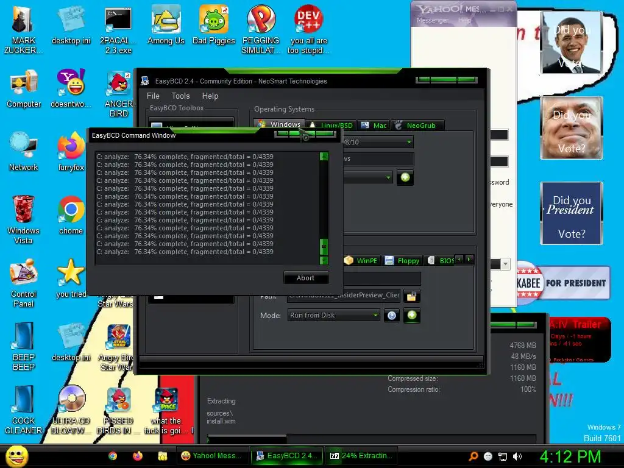The width and height of the screenshot is (624, 468).
Task: Click the tab strip scroll-right arrow after BIOS
Action: point(469,260)
